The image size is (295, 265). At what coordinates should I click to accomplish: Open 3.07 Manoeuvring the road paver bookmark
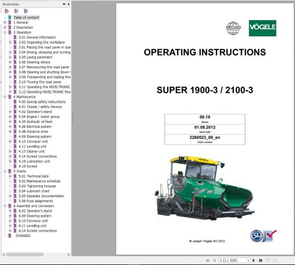click(44, 67)
